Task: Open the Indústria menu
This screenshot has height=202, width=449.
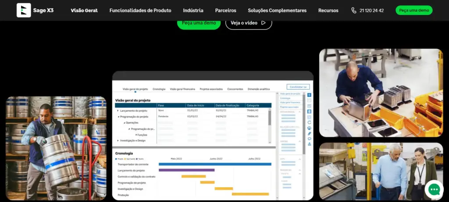Action: click(x=193, y=10)
